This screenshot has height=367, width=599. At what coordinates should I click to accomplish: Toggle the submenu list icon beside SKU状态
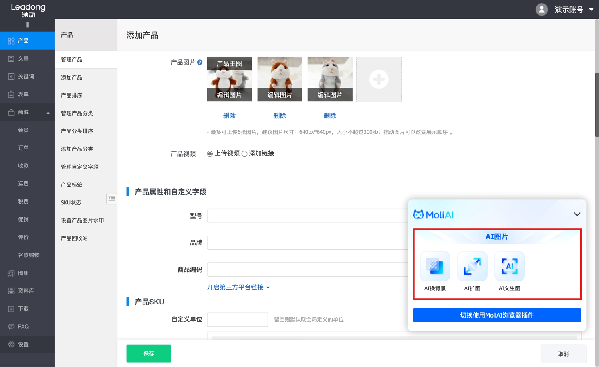[111, 198]
